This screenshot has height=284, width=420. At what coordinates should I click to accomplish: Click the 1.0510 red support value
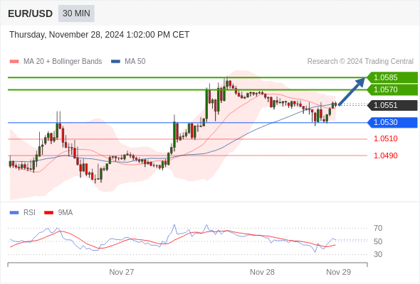(385, 138)
